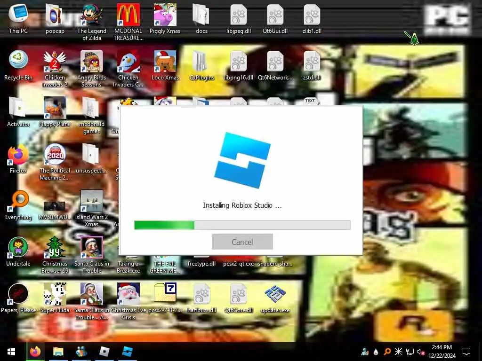Open File Explorer from the taskbar
This screenshot has height=361, width=482.
coord(58,352)
